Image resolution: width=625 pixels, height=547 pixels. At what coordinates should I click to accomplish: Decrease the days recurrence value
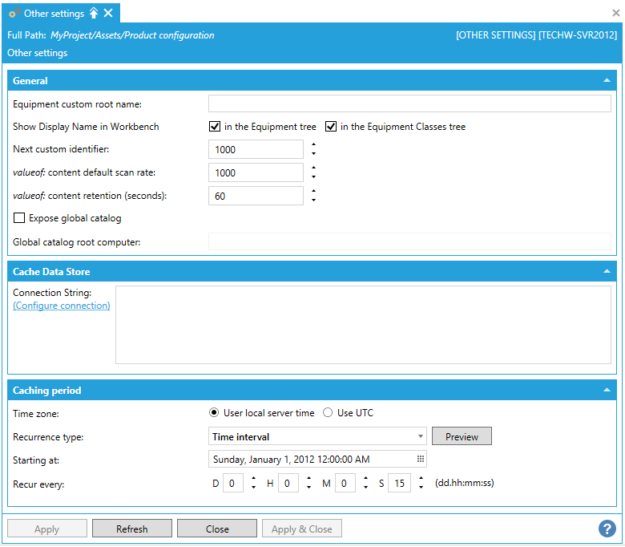click(x=254, y=488)
